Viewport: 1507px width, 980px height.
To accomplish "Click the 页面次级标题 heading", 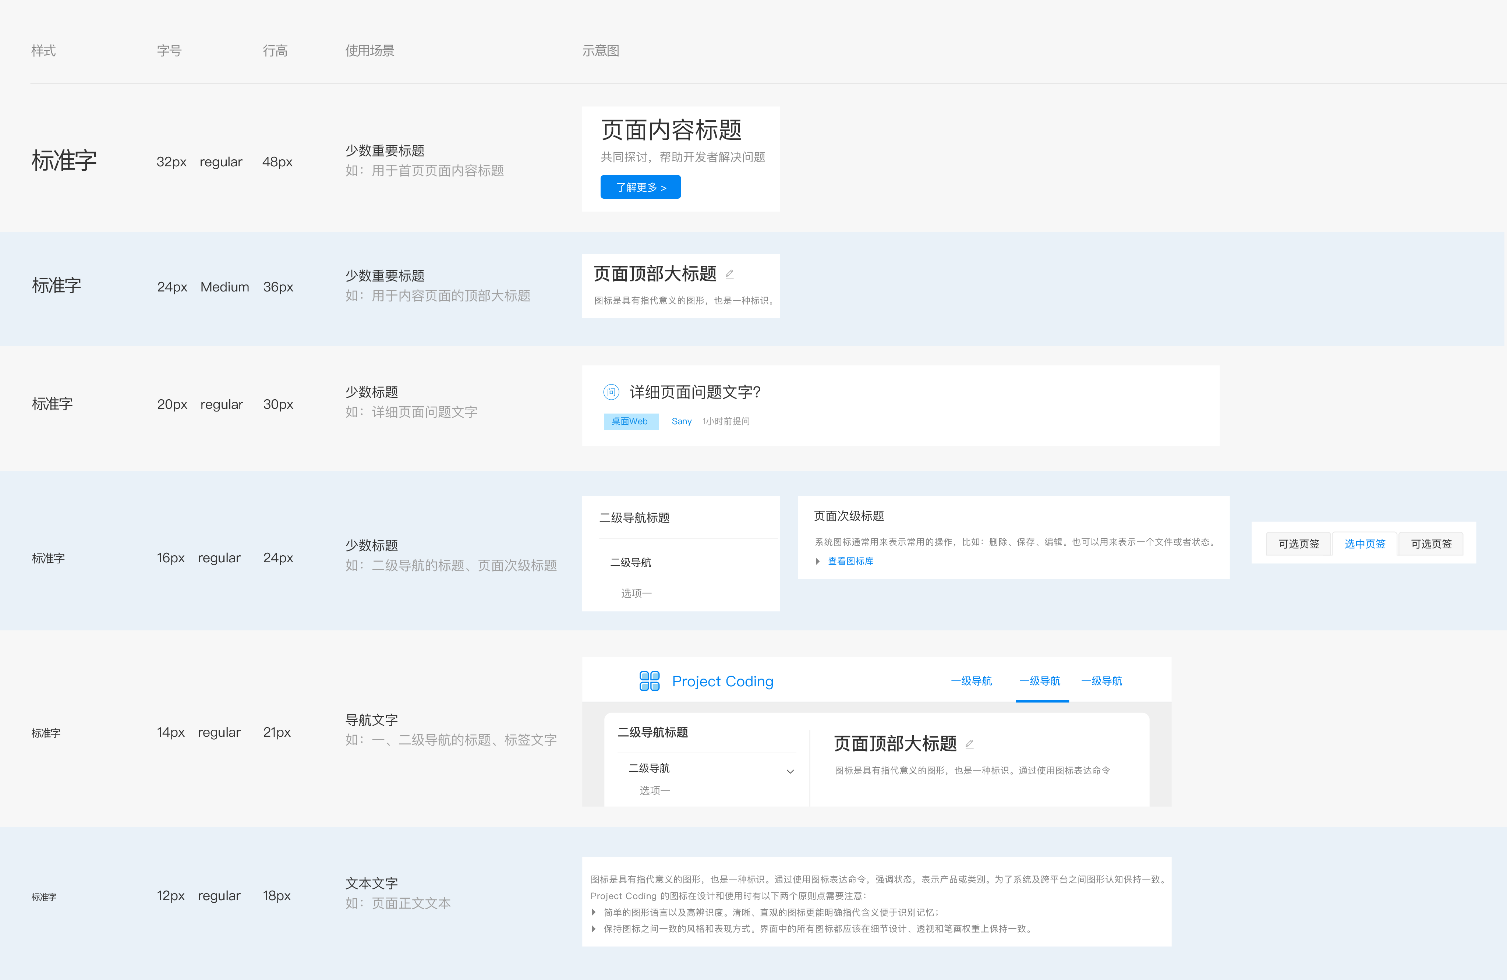I will pyautogui.click(x=849, y=516).
